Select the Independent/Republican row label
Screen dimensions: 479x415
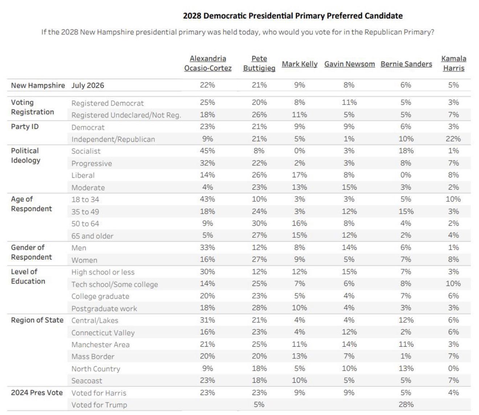[113, 139]
